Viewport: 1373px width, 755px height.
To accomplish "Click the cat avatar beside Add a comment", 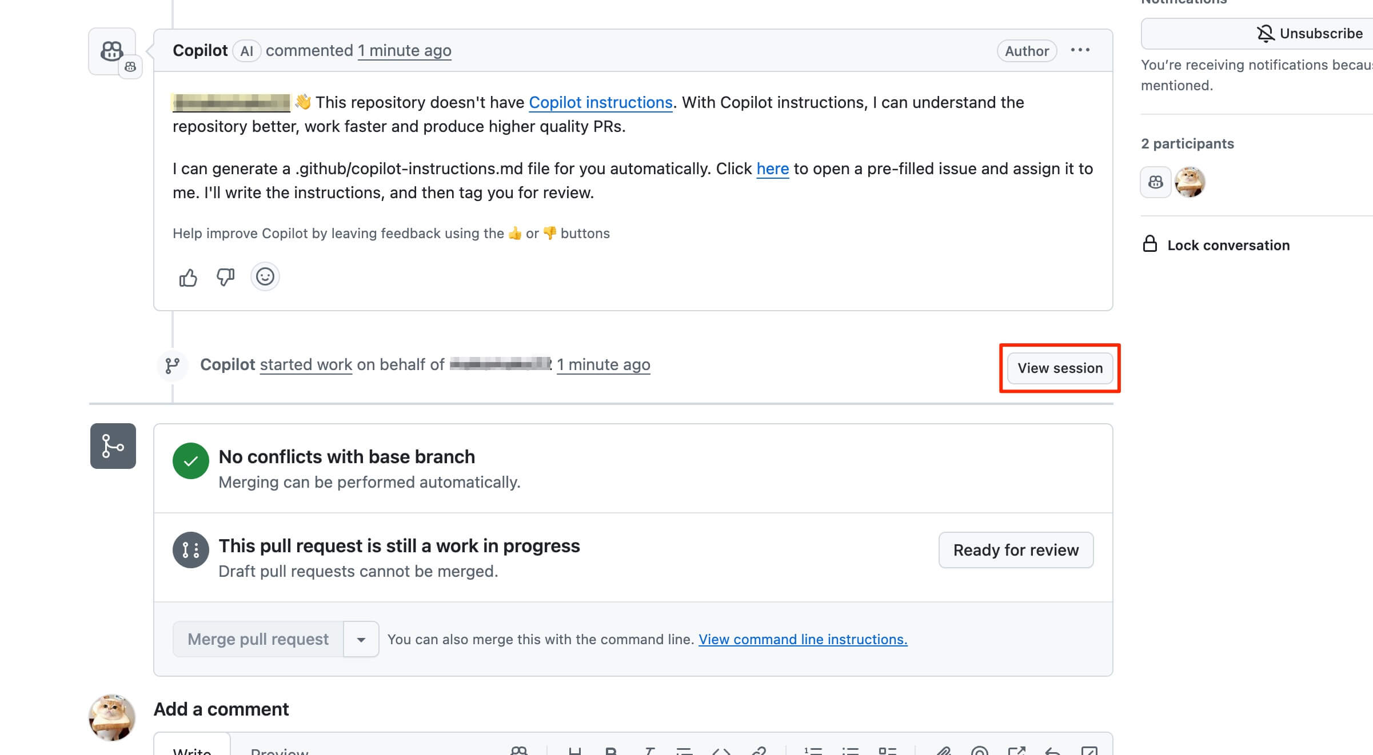I will (112, 718).
